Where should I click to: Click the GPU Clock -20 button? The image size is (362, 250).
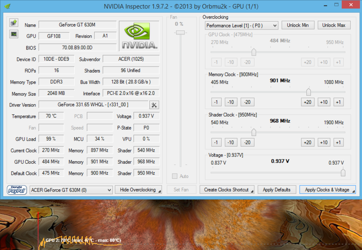[247, 62]
